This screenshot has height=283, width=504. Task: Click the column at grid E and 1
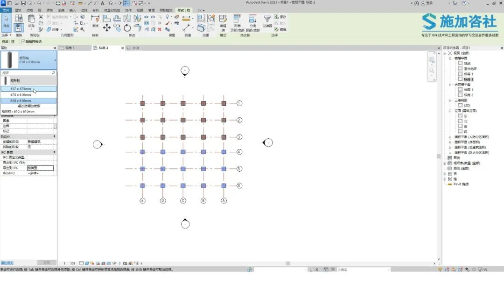pos(142,103)
